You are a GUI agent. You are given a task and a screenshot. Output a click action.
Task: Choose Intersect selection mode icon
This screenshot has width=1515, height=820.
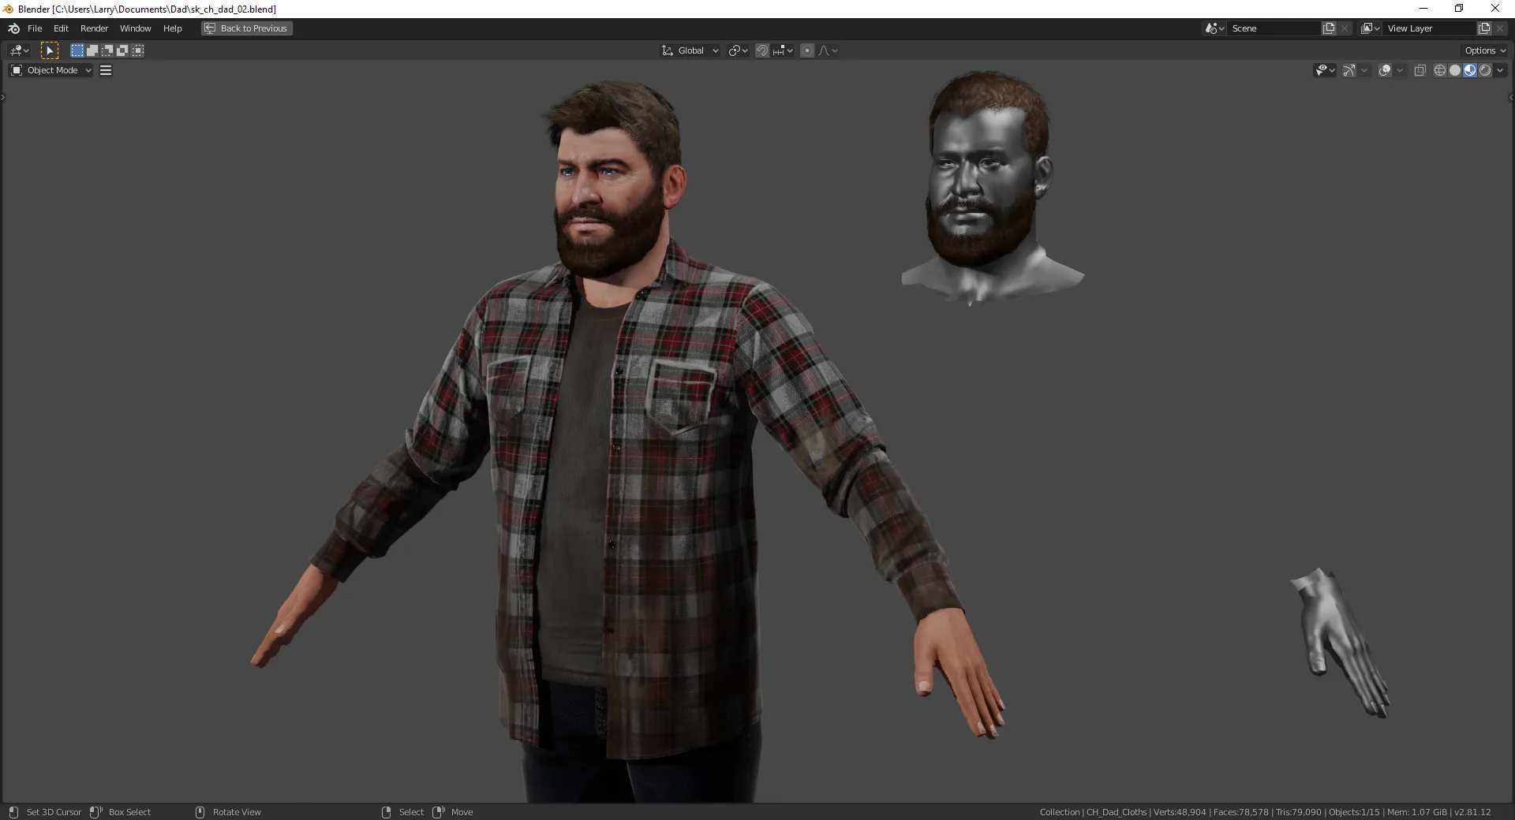(x=138, y=50)
